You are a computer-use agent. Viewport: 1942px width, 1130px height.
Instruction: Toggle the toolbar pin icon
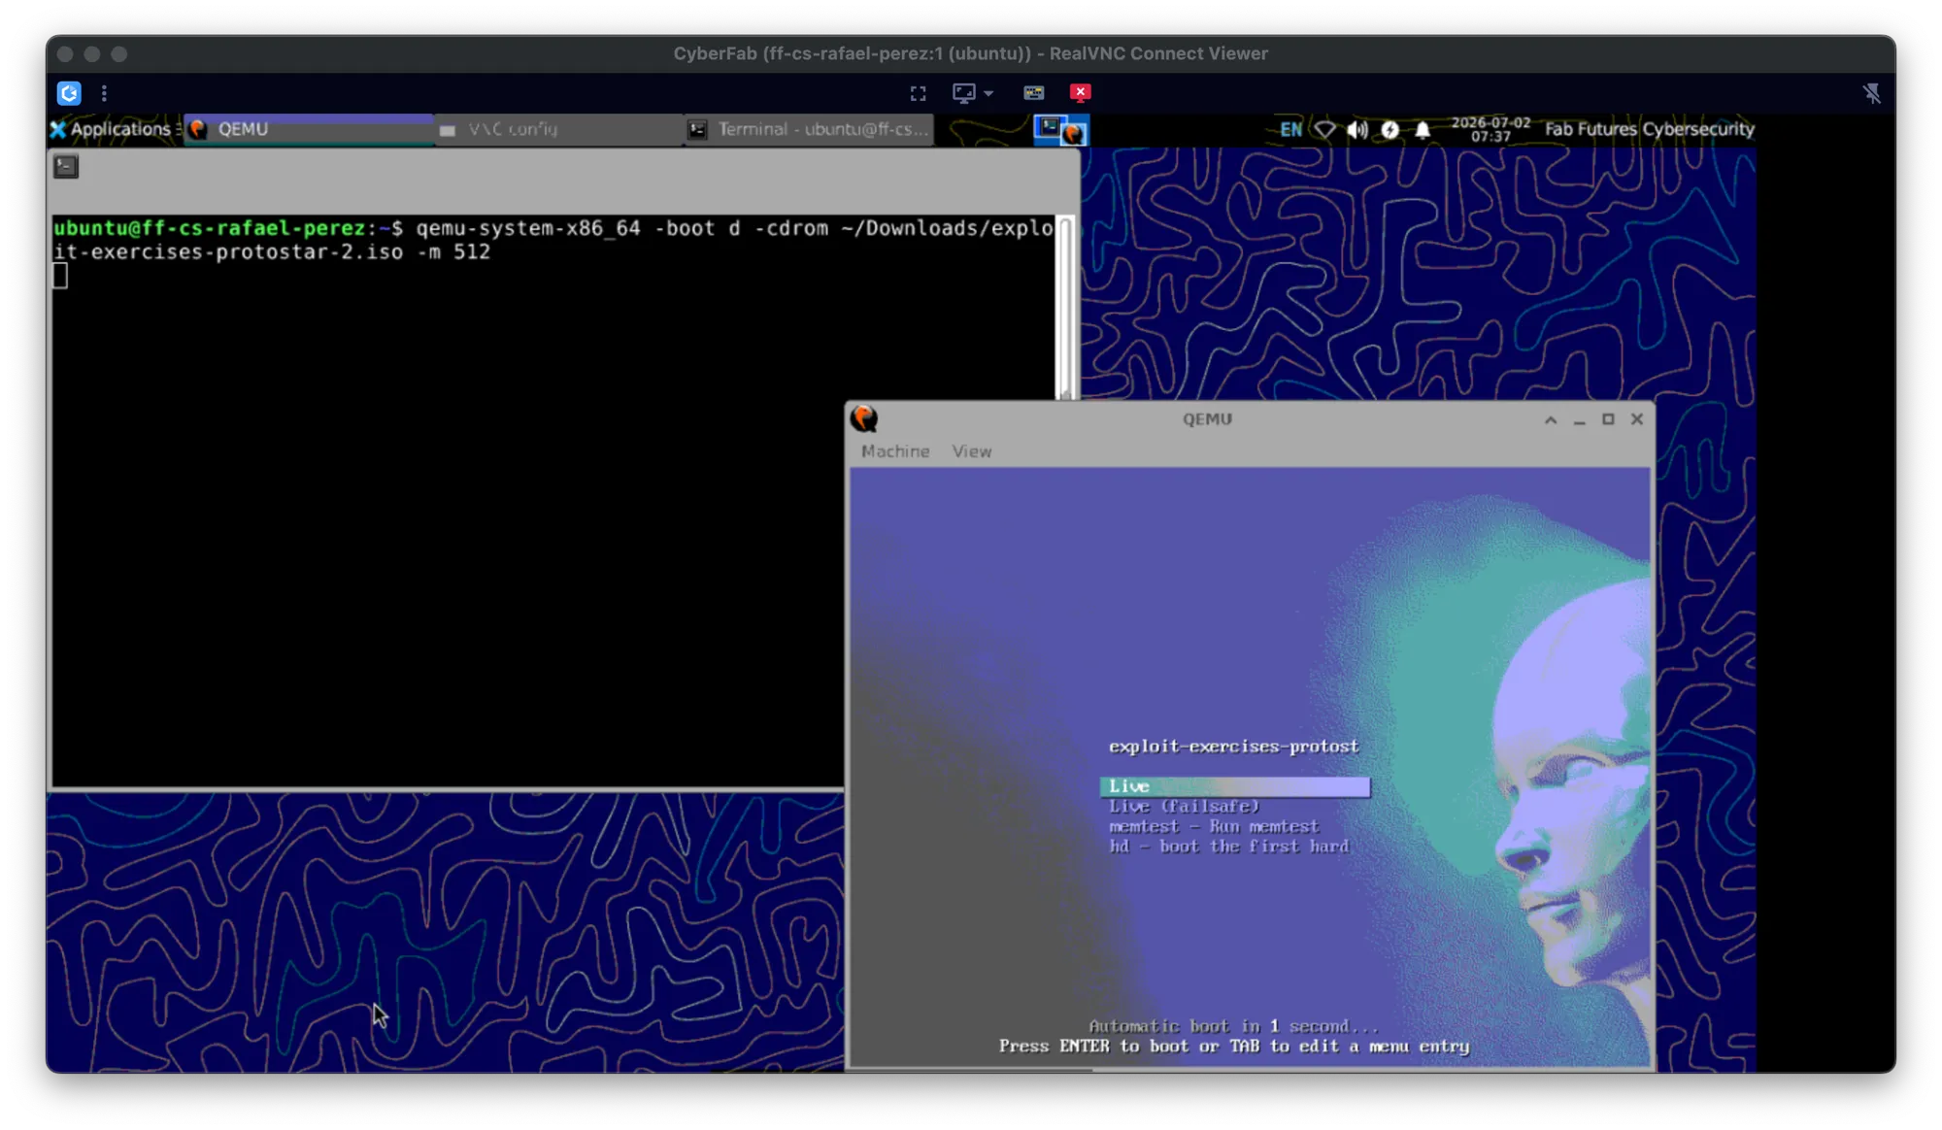click(x=1871, y=93)
